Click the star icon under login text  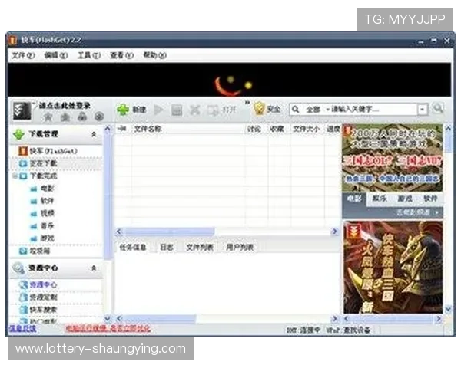pyautogui.click(x=48, y=117)
